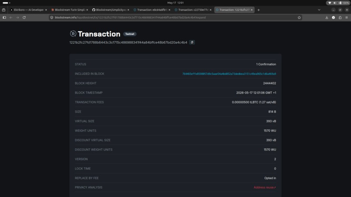The width and height of the screenshot is (351, 197).
Task: Close the Transaction e8c64a8fb1 tab
Action: tap(169, 10)
